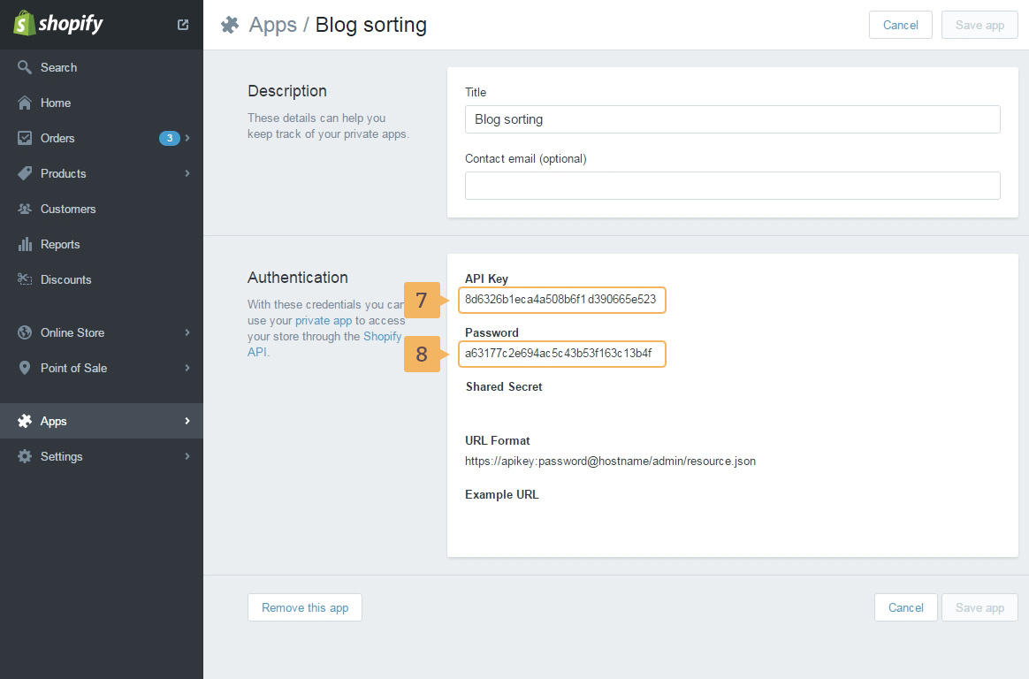1029x679 pixels.
Task: Click the Settings gear icon
Action: [x=25, y=456]
